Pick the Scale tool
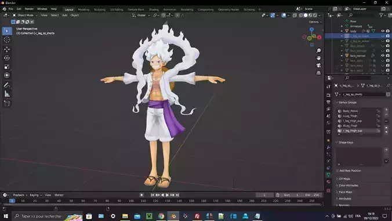392x221 pixels. pyautogui.click(x=7, y=67)
